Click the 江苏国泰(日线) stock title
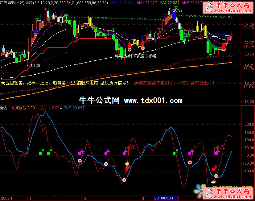 pyautogui.click(x=12, y=2)
